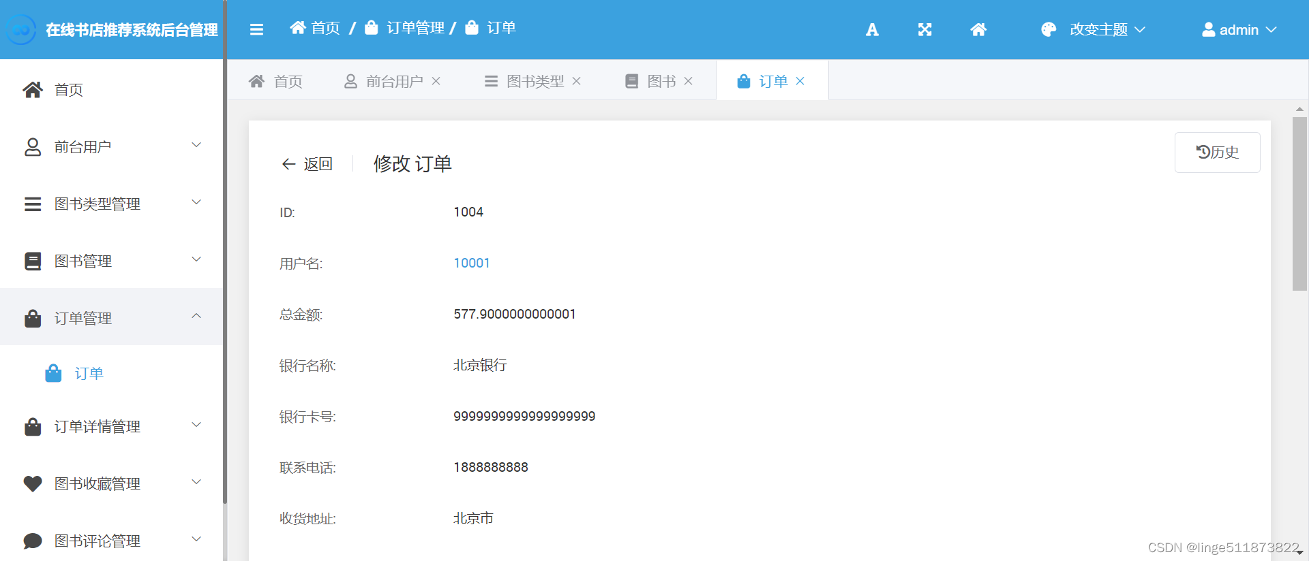Click the blue bag icon of 订单 submenu
The image size is (1309, 561).
[x=53, y=373]
